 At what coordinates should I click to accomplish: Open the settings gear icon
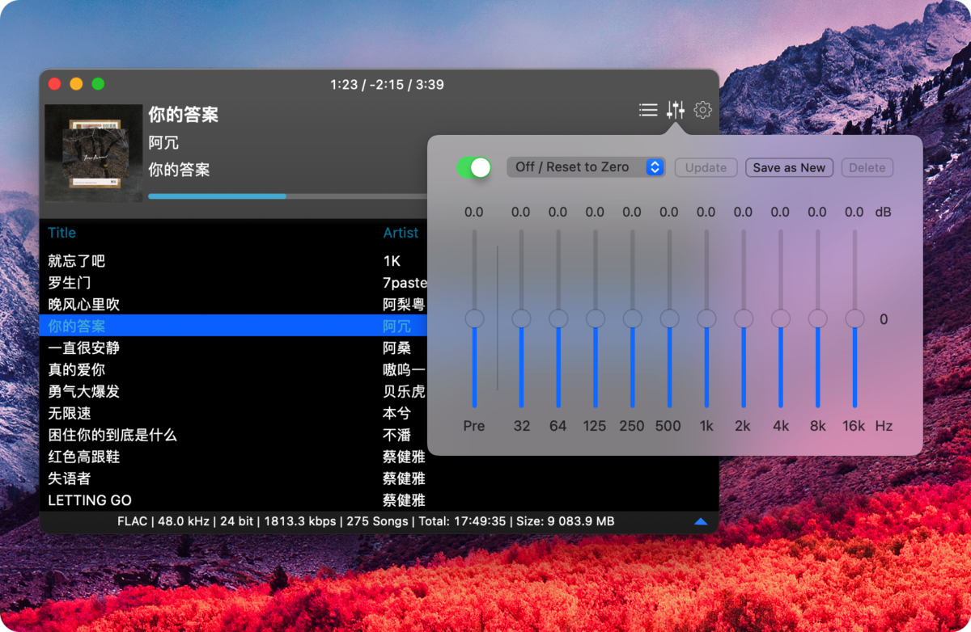(x=702, y=110)
